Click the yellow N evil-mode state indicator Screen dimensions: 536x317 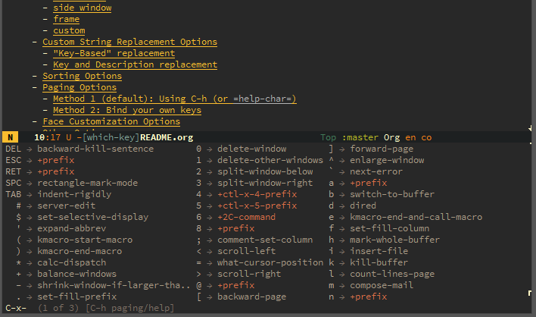[11, 137]
